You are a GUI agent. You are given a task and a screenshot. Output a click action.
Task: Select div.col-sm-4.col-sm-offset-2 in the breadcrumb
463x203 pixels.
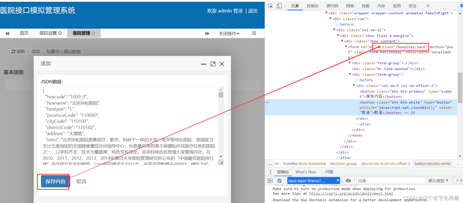tap(385, 164)
